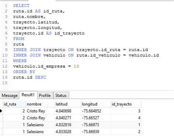Click trayecto.longitud on line 5
The height and width of the screenshot is (140, 174).
(36, 28)
